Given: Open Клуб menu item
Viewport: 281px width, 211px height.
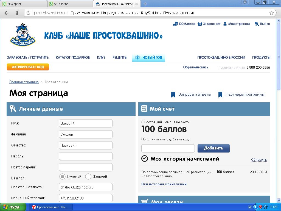Looking at the screenshot, I should pyautogui.click(x=101, y=57).
